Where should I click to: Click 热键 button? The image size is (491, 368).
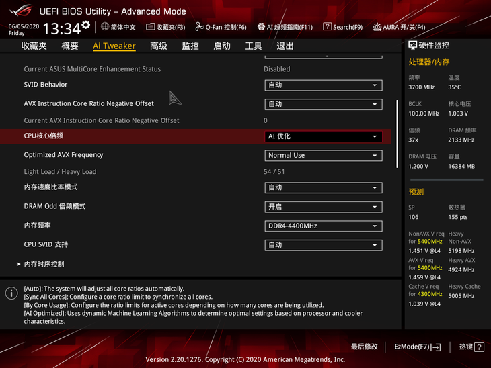coord(471,347)
